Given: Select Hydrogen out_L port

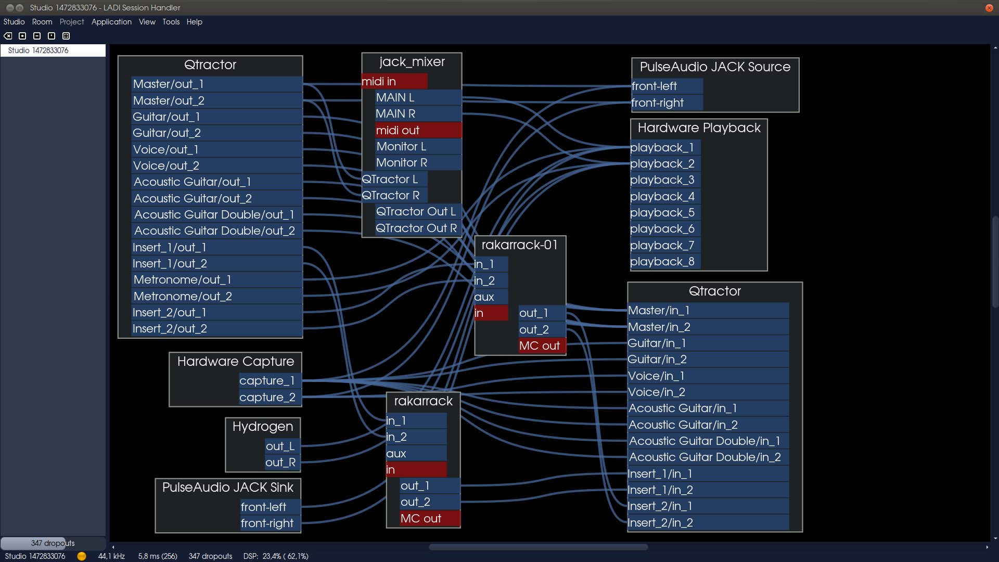Looking at the screenshot, I should click(x=283, y=446).
